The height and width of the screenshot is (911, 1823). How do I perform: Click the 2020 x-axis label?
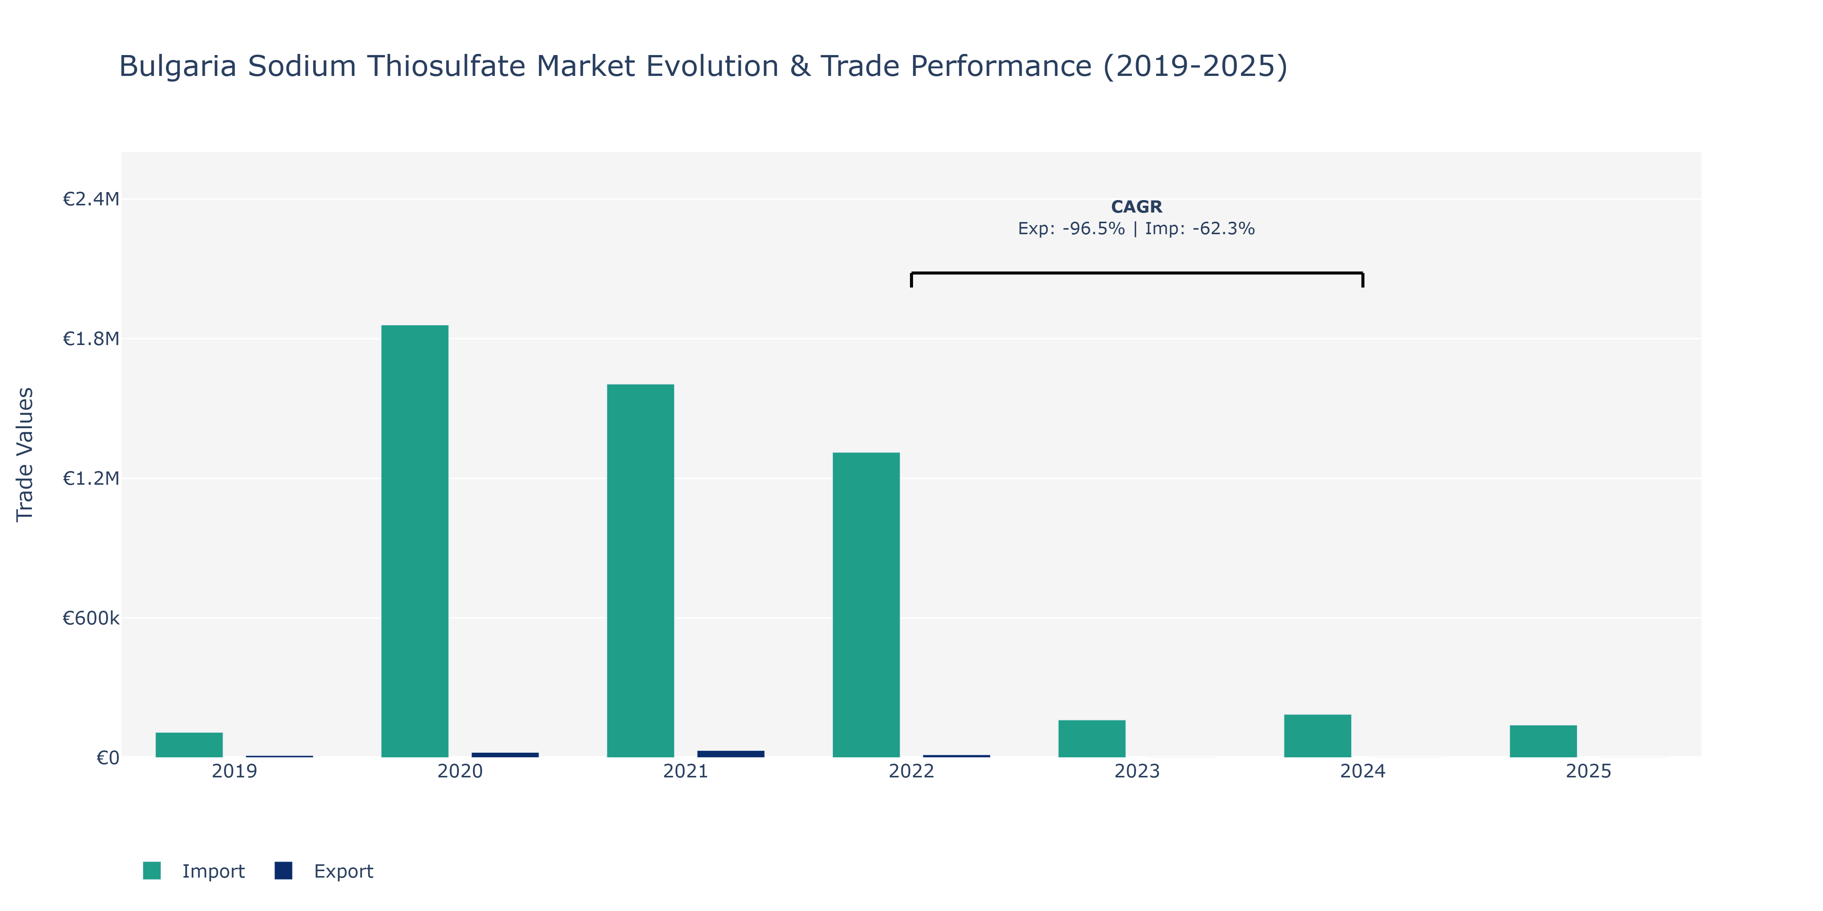460,771
